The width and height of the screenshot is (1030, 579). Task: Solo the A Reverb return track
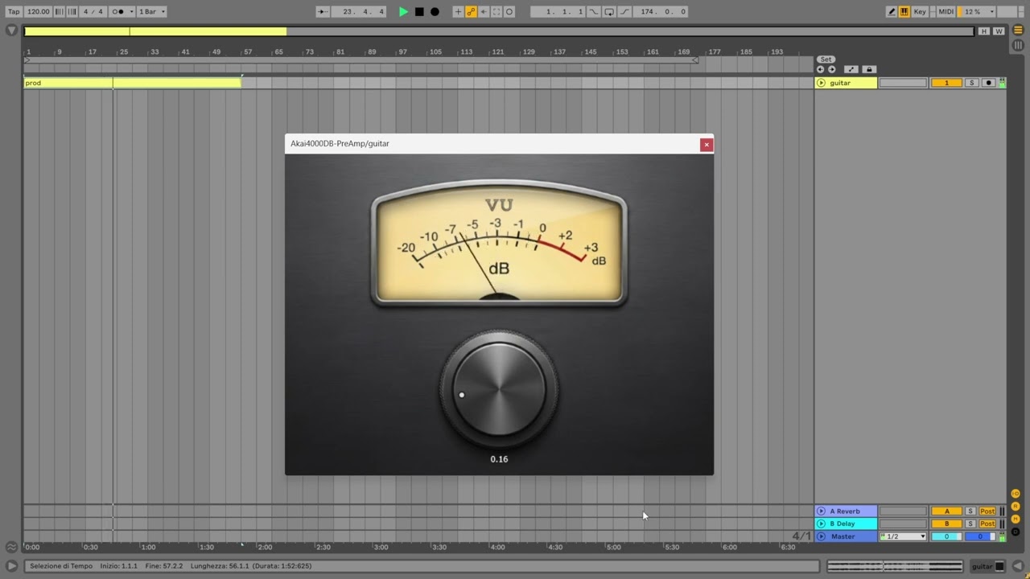tap(970, 511)
